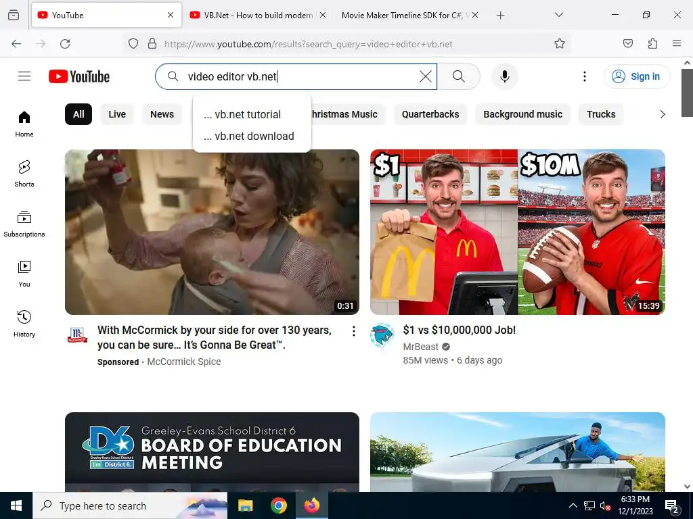
Task: Open the Board of Education Meeting thumbnail
Action: [x=212, y=452]
